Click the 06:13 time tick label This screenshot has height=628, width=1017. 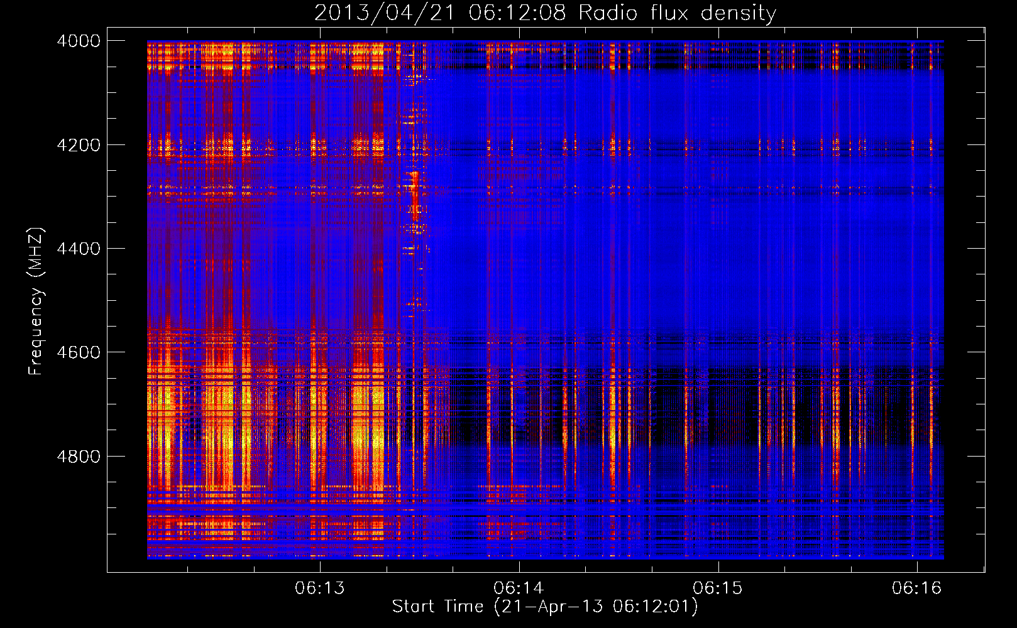[320, 588]
